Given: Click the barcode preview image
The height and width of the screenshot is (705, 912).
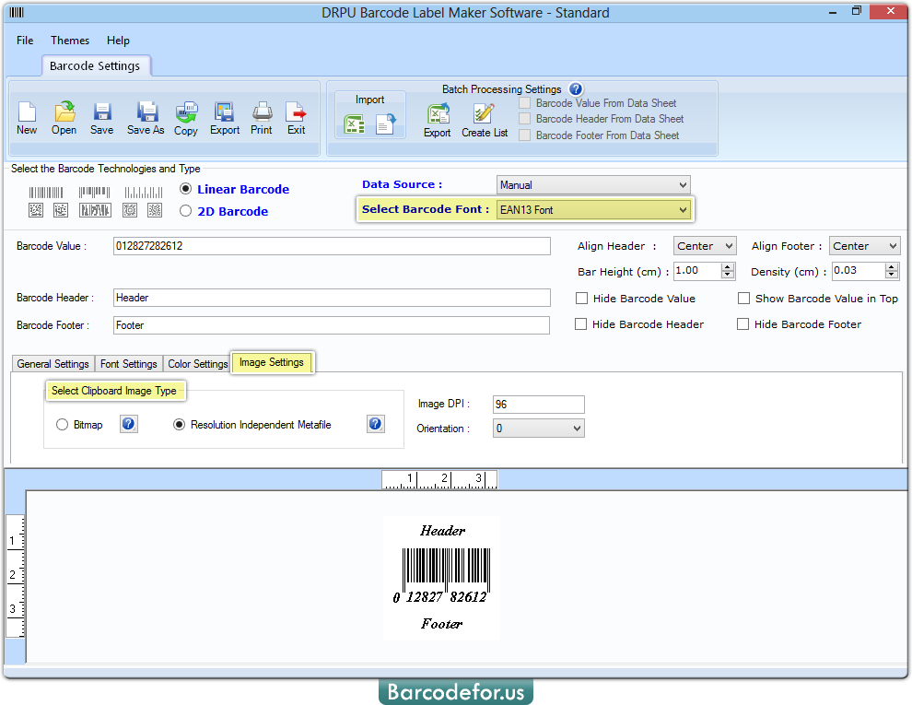Looking at the screenshot, I should pos(441,578).
